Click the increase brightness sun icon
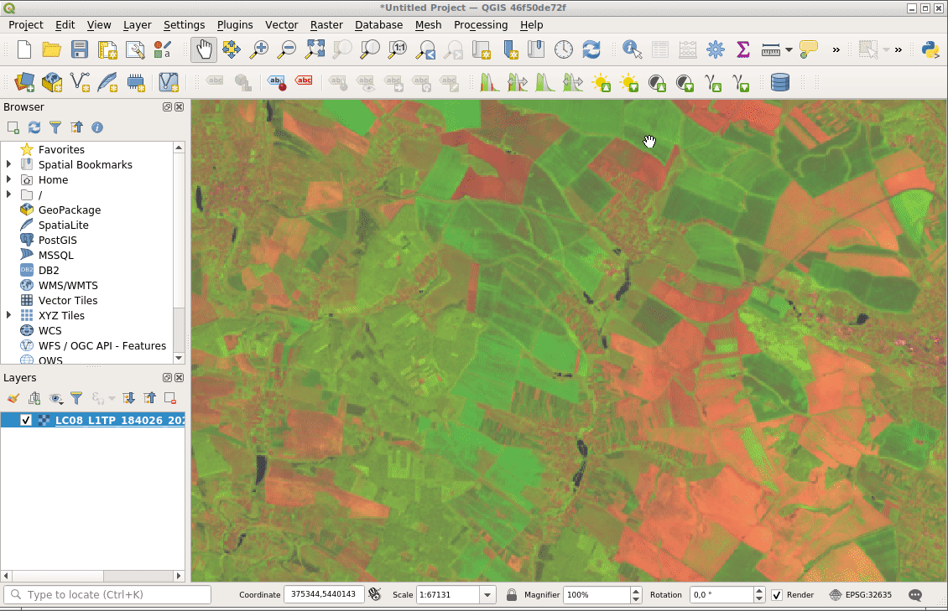Screen dimensions: 948x611 point(601,82)
